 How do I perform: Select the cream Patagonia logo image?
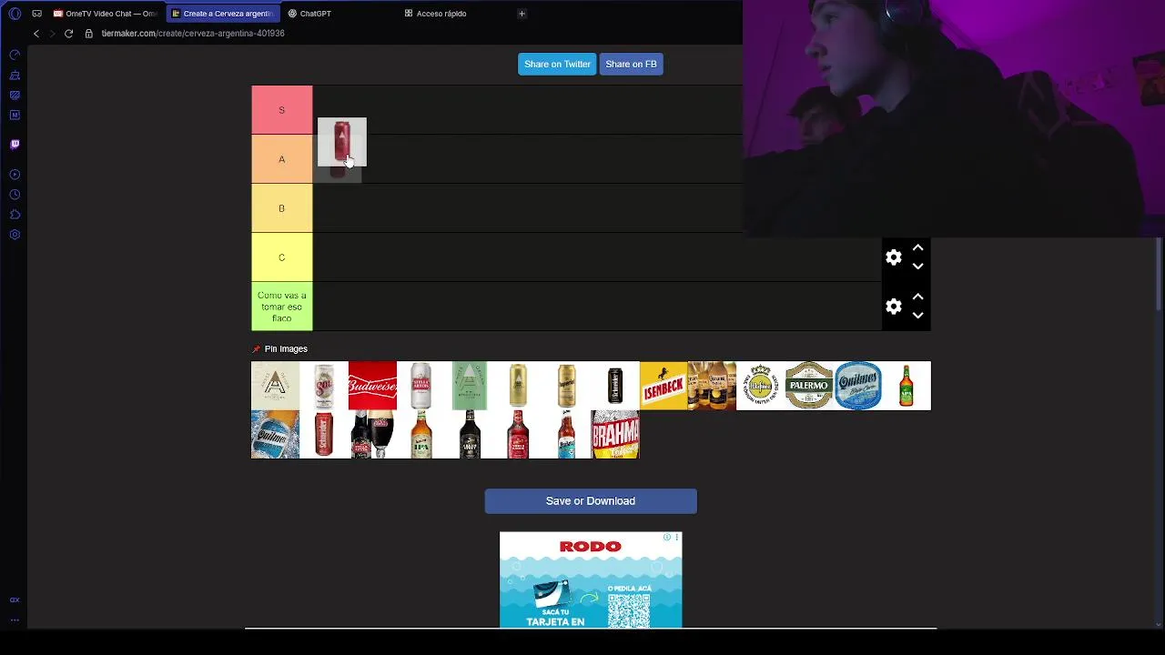tap(275, 386)
